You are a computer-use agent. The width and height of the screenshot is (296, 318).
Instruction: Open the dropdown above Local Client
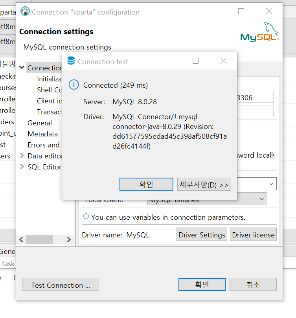pos(271,184)
